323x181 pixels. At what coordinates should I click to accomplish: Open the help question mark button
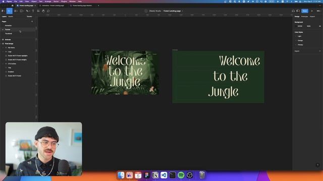(317, 165)
